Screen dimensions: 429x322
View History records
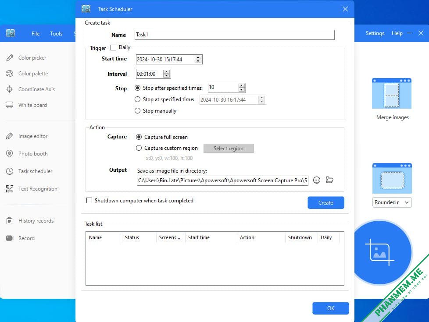[x=30, y=221]
